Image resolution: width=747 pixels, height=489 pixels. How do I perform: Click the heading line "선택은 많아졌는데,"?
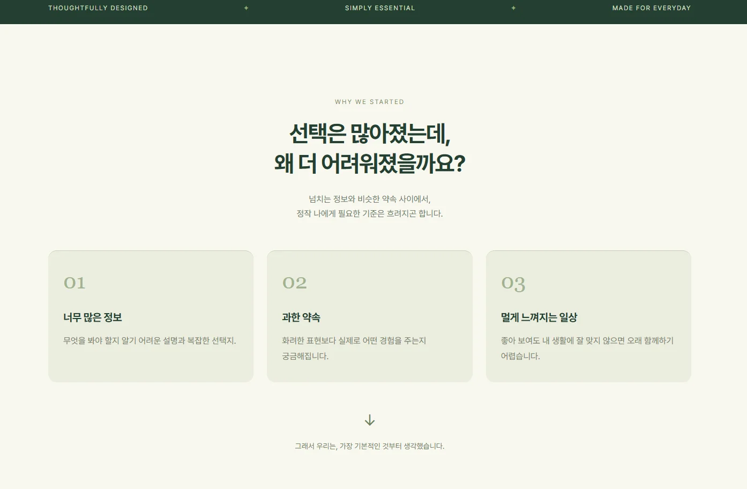370,134
